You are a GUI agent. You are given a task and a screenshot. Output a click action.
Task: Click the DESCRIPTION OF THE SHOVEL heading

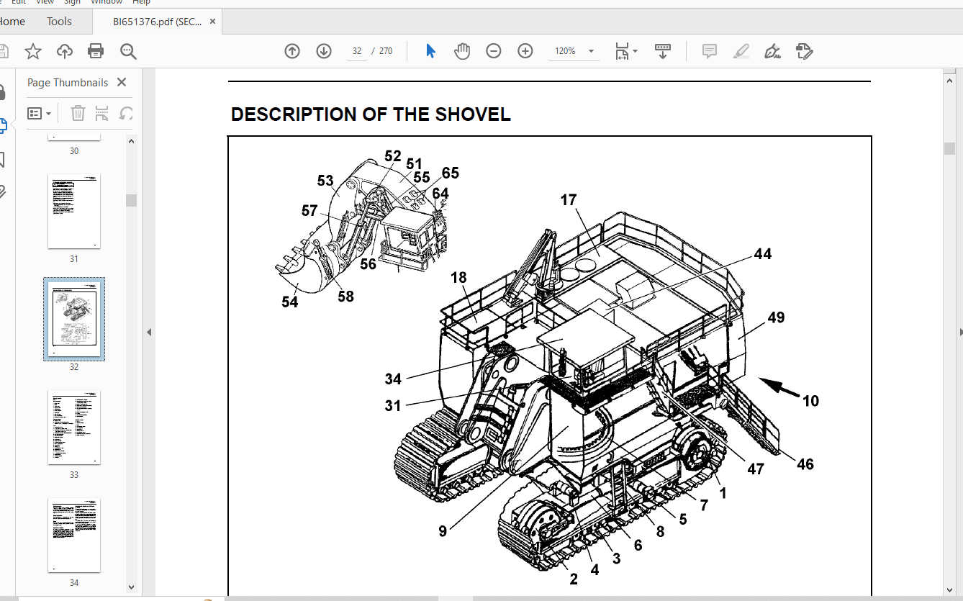(x=371, y=114)
